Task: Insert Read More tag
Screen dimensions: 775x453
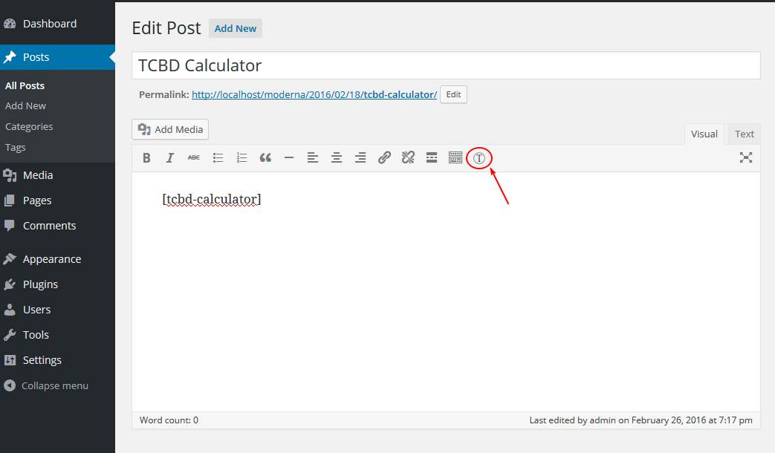Action: pyautogui.click(x=432, y=157)
